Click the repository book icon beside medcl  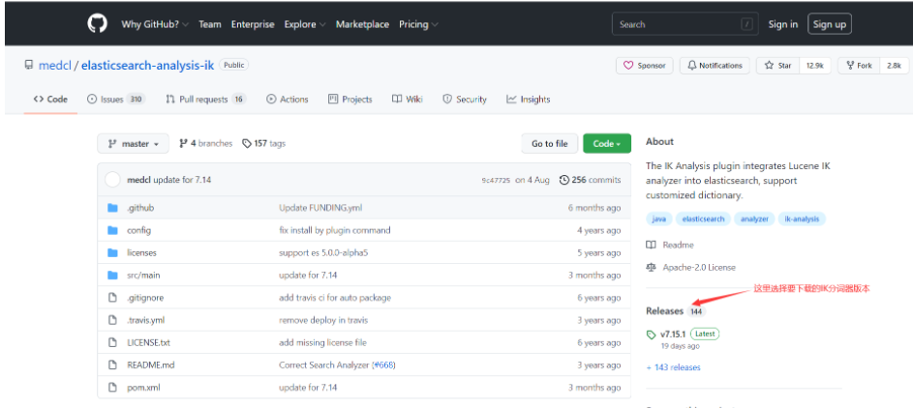(x=28, y=65)
